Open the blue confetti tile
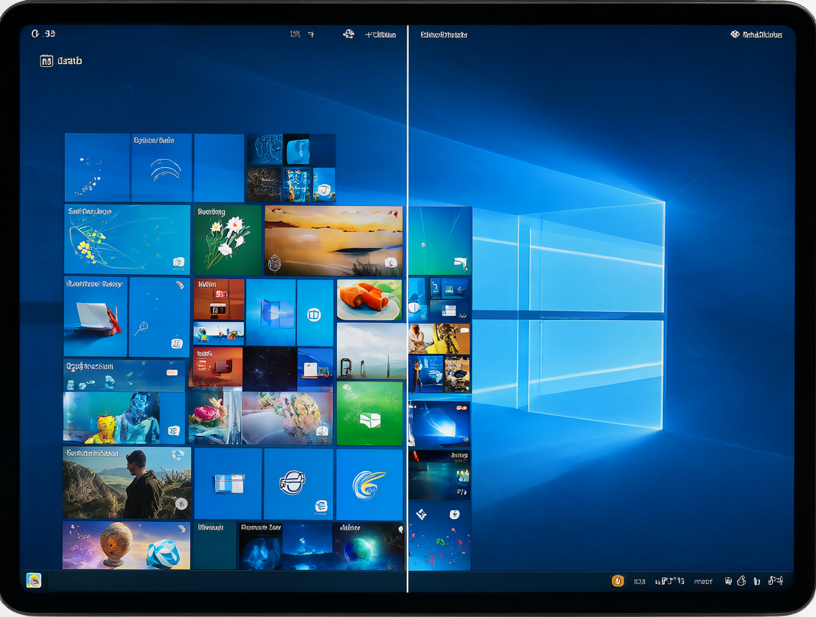This screenshot has height=617, width=816. click(x=440, y=536)
